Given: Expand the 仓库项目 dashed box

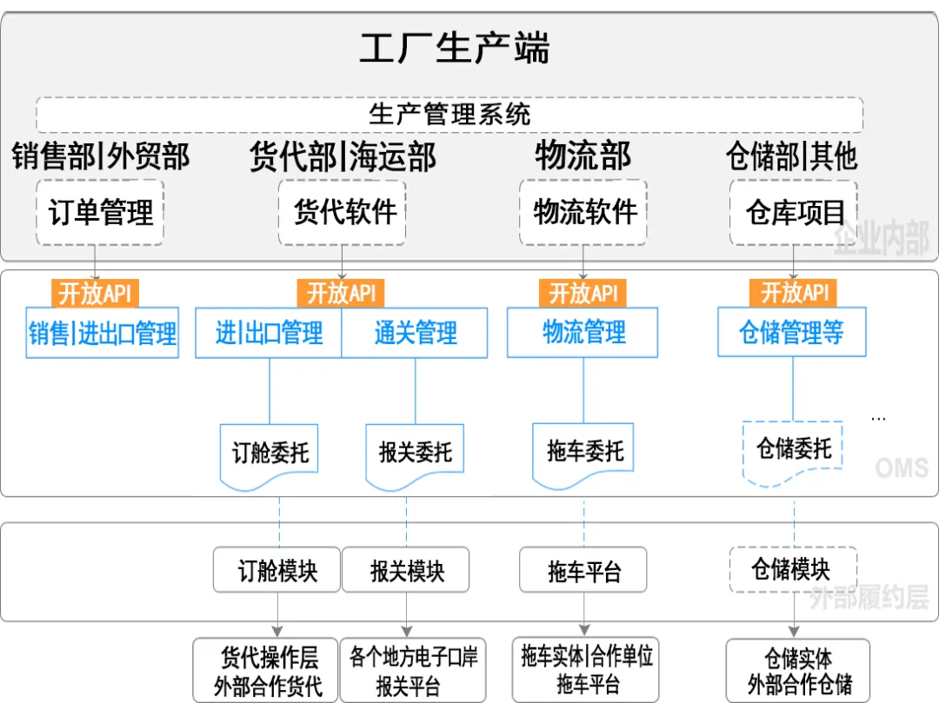Looking at the screenshot, I should [793, 212].
